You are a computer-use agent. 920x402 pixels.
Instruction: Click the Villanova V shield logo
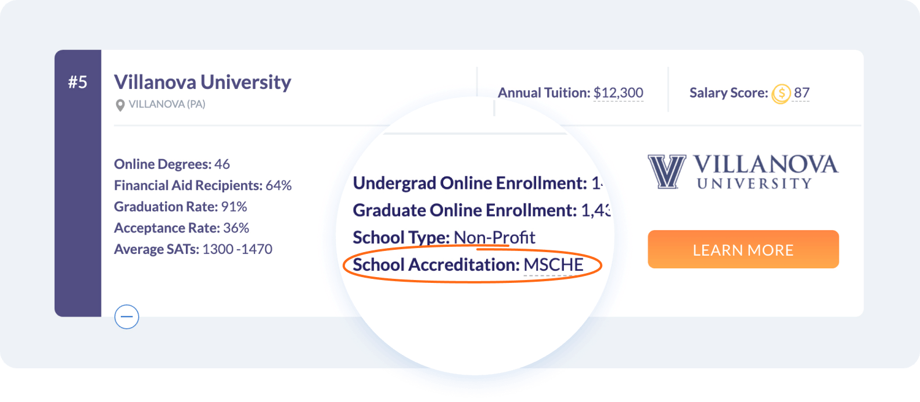pos(667,171)
